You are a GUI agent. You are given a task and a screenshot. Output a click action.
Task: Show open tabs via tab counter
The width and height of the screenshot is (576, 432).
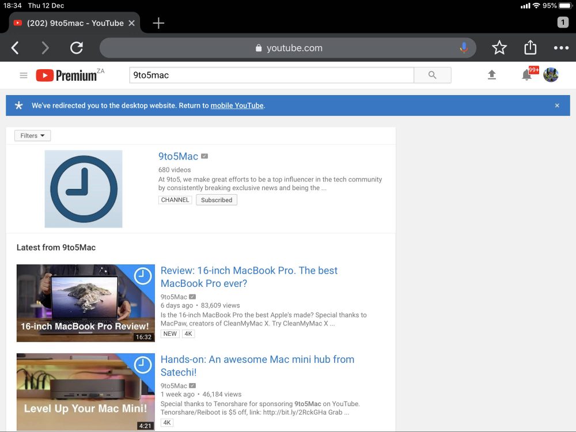coord(563,22)
